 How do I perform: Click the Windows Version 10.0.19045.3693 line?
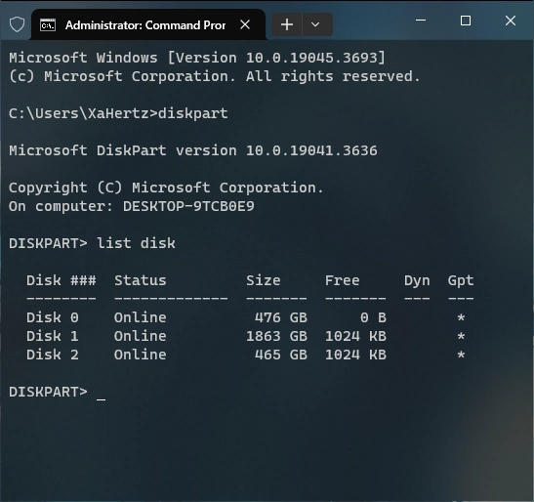(x=197, y=58)
